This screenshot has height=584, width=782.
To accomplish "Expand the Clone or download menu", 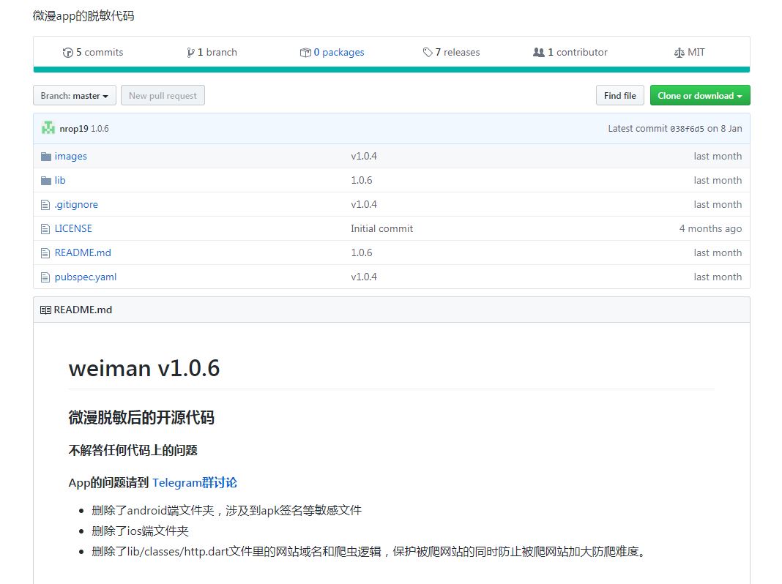I will point(700,96).
